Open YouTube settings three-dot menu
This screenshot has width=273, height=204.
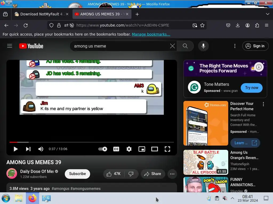tap(235, 46)
